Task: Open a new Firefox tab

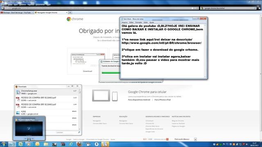Action: [70, 13]
